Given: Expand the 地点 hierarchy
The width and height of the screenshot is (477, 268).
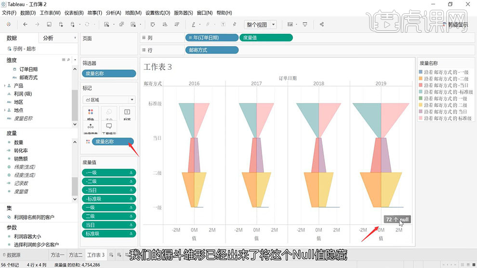Looking at the screenshot, I should 4,110.
